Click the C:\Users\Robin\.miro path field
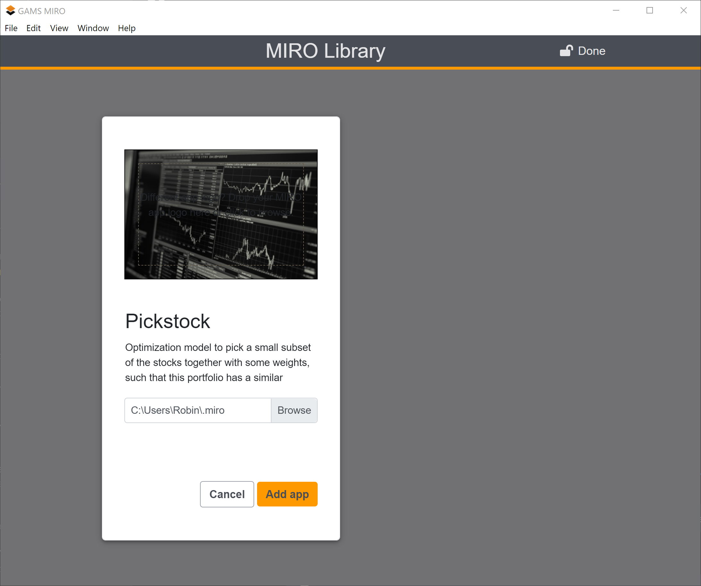 coord(197,410)
